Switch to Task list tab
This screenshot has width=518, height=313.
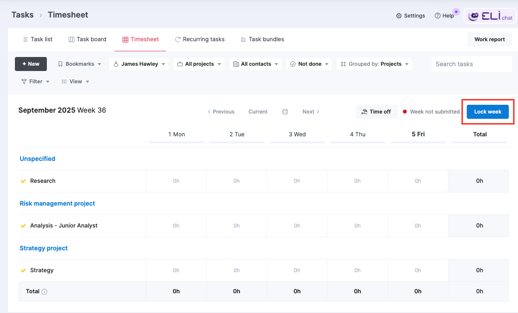coord(37,39)
